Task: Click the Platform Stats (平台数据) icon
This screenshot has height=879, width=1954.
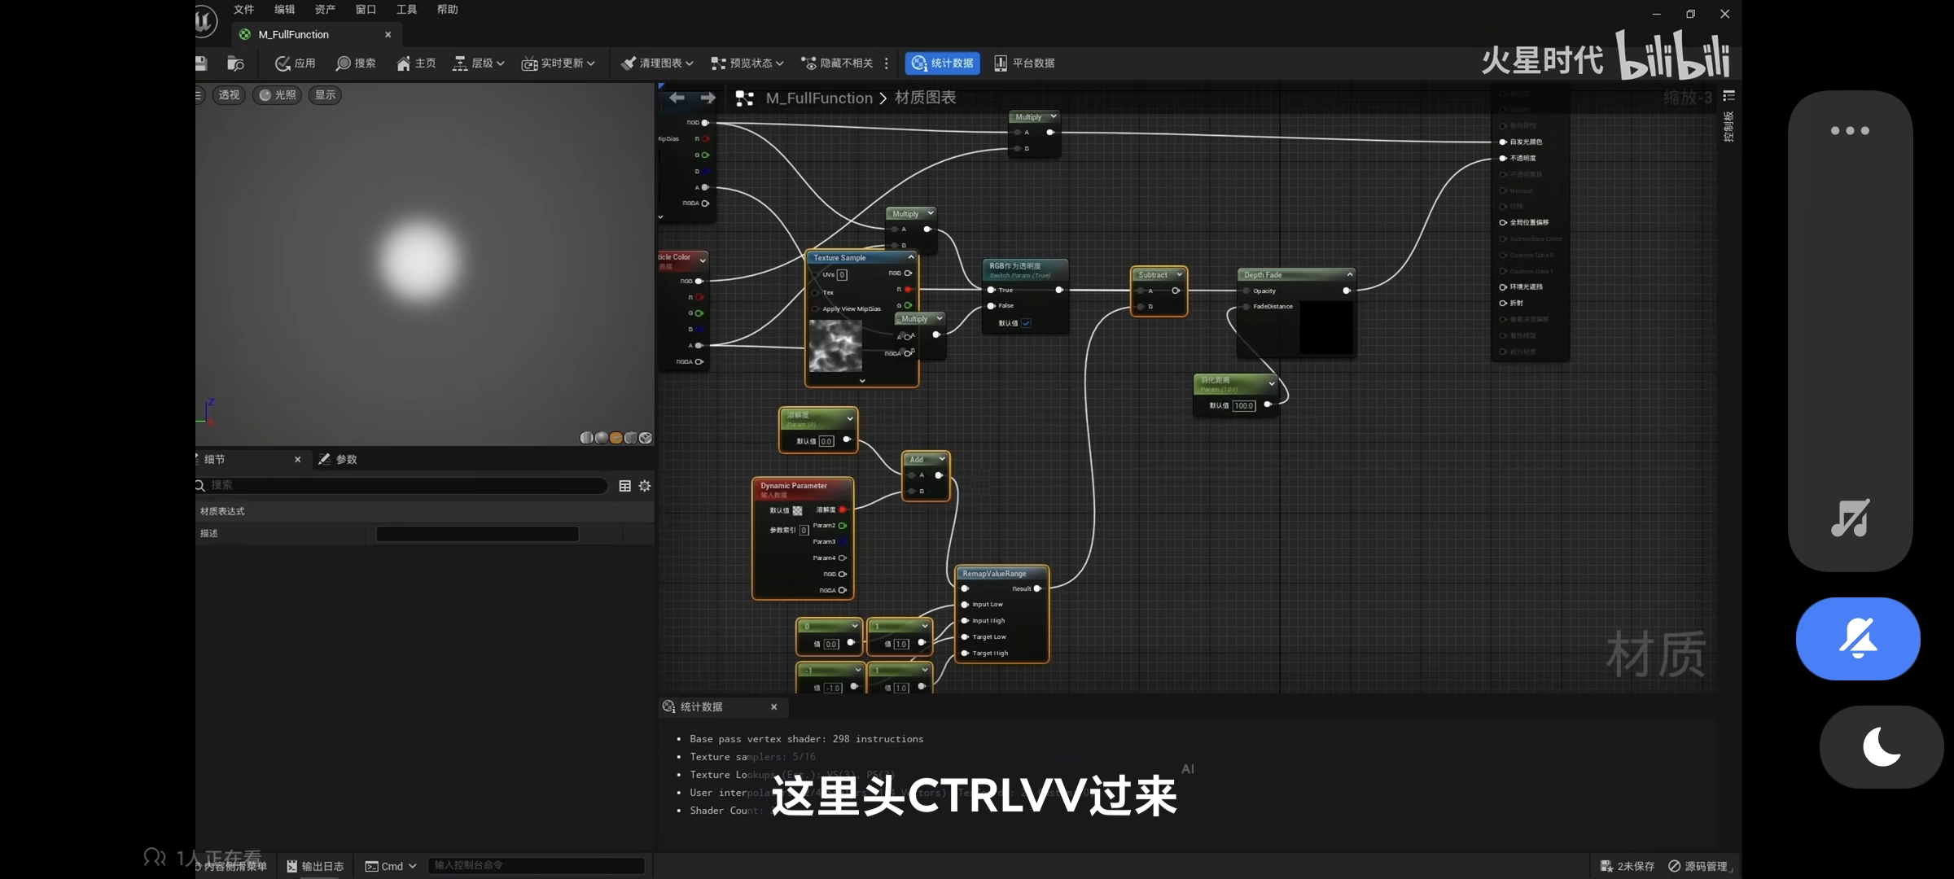Action: 1001,63
